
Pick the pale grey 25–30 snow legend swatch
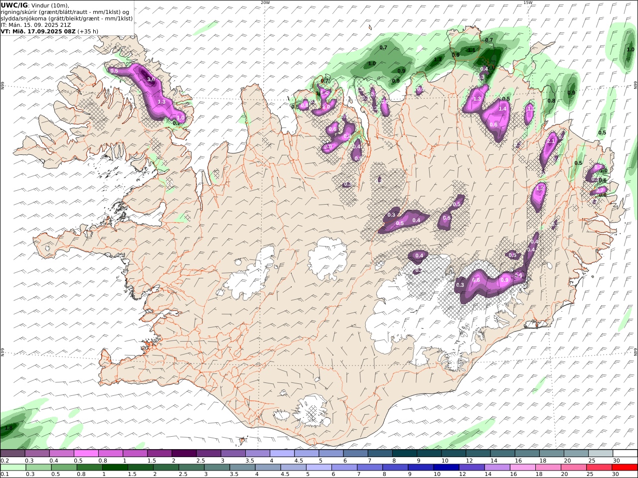coord(601,453)
